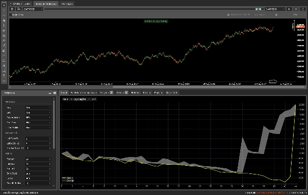Open the Orders tab with counter badge
Image resolution: width=308 pixels, height=195 pixels.
click(122, 92)
